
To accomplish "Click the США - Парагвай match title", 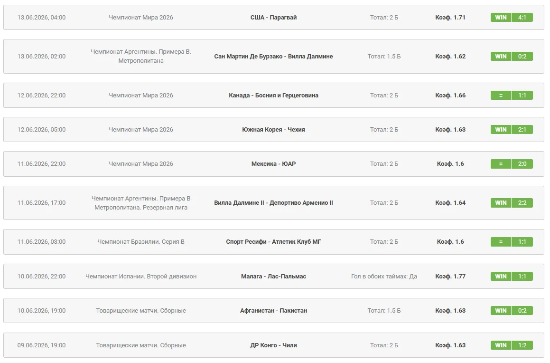I will (x=273, y=18).
